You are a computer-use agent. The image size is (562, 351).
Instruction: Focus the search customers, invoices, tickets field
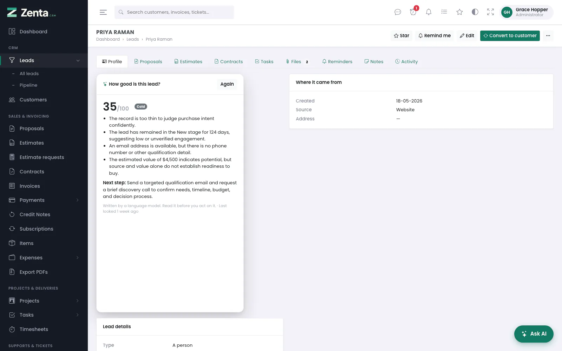[174, 12]
